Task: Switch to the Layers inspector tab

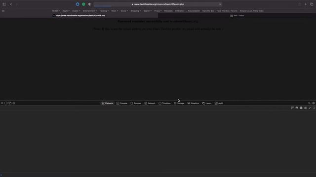Action: (207, 103)
